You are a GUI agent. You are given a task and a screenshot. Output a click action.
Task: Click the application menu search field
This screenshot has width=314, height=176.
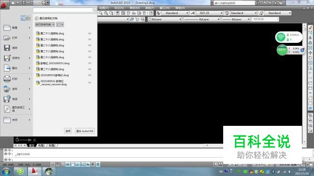coord(64,10)
